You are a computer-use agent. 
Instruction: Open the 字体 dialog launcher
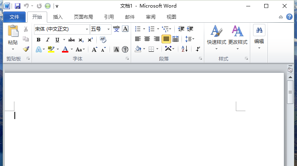coord(127,59)
